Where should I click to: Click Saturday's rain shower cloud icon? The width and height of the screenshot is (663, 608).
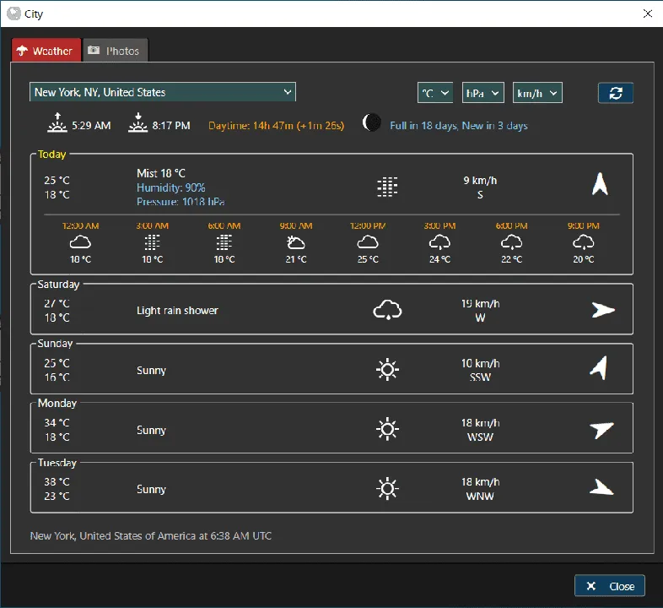387,310
